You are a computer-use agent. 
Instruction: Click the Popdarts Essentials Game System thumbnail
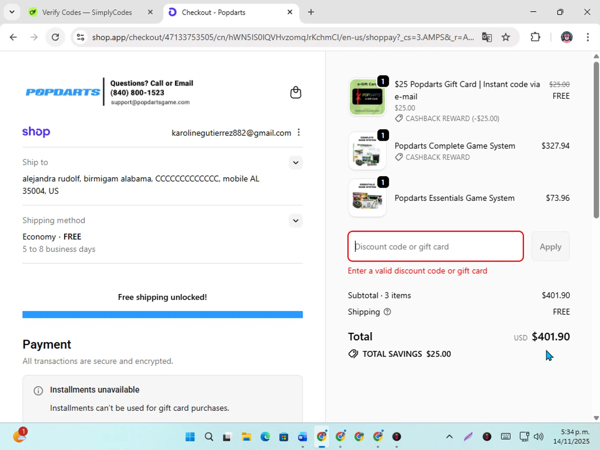click(x=367, y=198)
